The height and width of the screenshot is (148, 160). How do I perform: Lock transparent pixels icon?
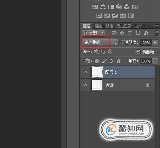[97, 61]
